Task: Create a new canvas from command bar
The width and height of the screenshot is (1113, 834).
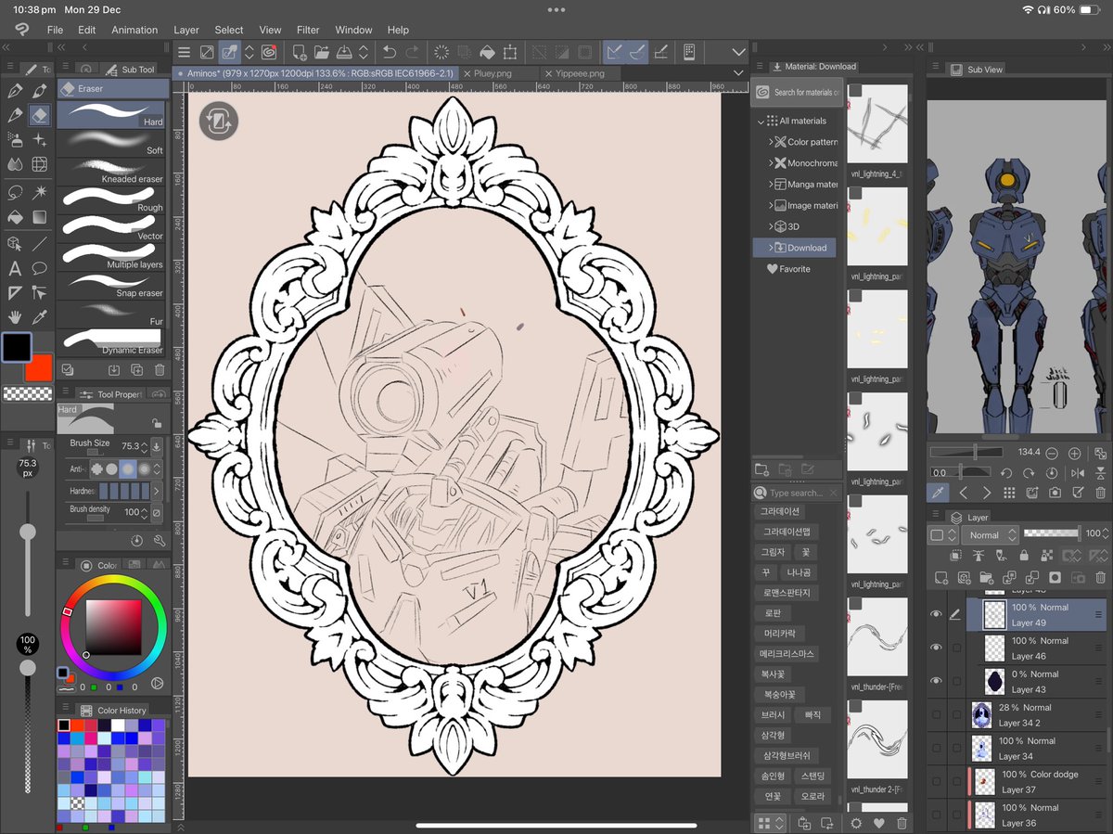Action: point(300,53)
